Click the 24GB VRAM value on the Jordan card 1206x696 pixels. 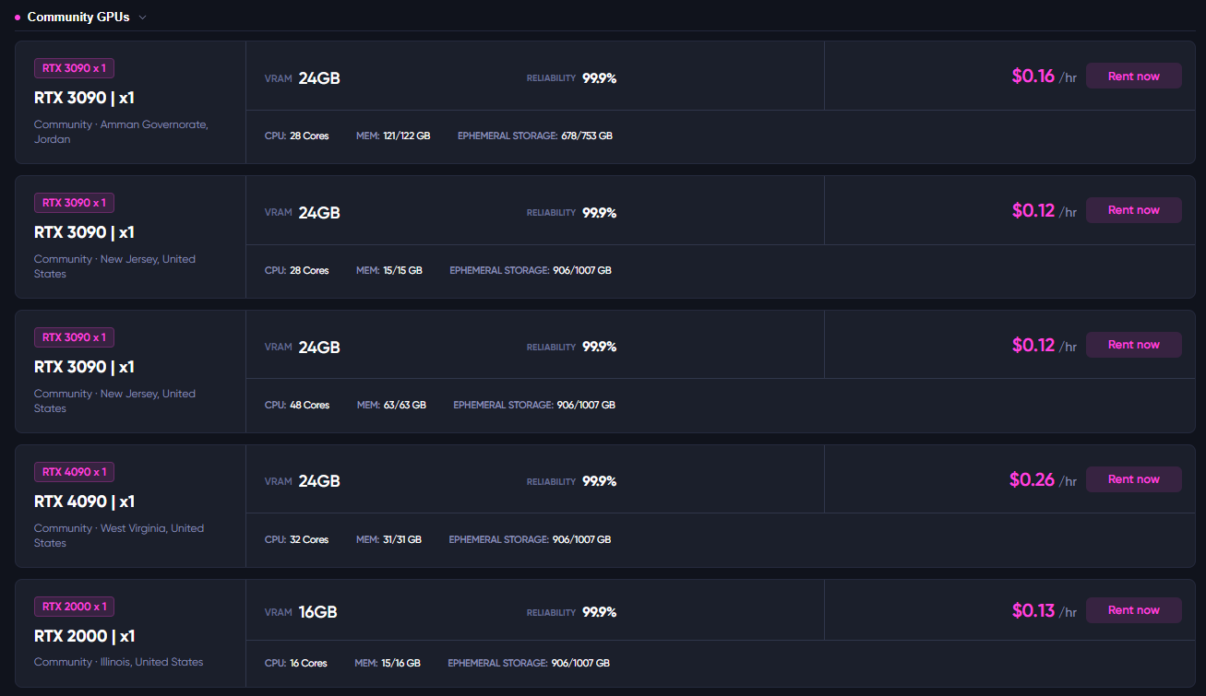pyautogui.click(x=319, y=78)
